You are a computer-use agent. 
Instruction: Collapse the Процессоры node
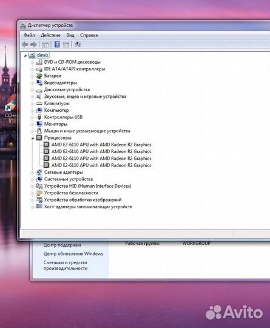point(32,138)
